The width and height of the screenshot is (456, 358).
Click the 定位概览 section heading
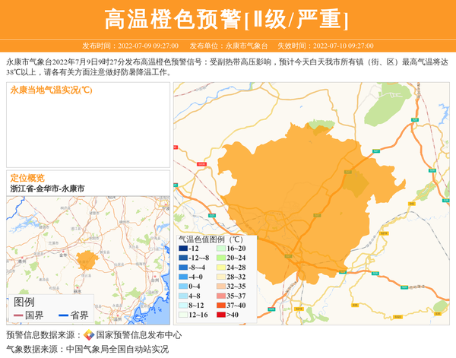click(27, 177)
